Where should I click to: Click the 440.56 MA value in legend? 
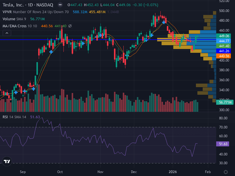(47, 26)
